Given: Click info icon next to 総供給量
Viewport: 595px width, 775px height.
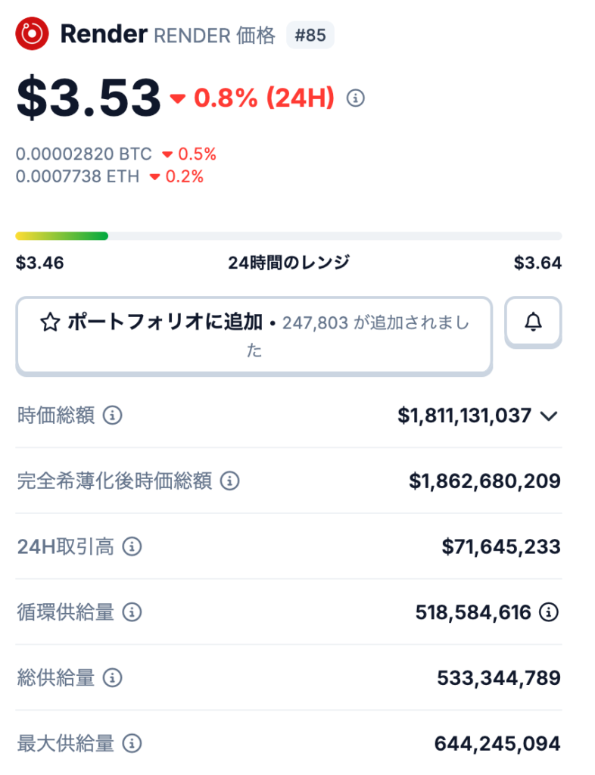Looking at the screenshot, I should click(112, 677).
